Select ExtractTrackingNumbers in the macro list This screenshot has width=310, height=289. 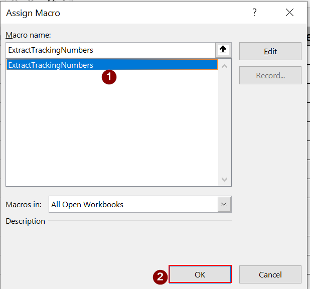click(x=51, y=65)
